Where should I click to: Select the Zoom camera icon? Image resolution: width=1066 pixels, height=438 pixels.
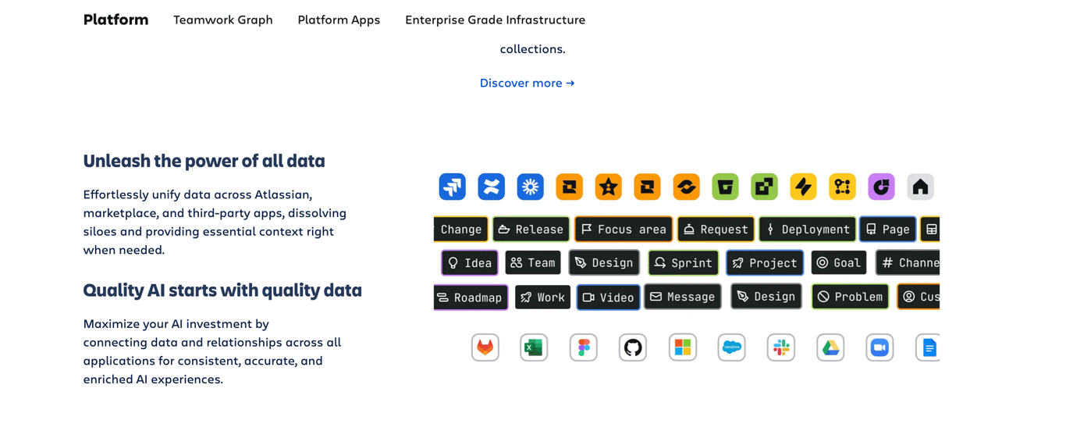coord(879,347)
